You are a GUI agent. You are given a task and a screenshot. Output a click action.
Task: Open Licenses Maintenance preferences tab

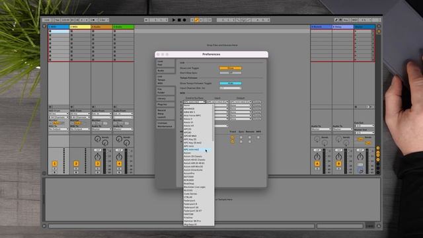165,125
